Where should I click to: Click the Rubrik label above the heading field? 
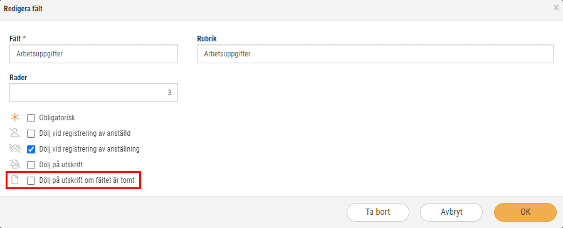click(x=207, y=38)
